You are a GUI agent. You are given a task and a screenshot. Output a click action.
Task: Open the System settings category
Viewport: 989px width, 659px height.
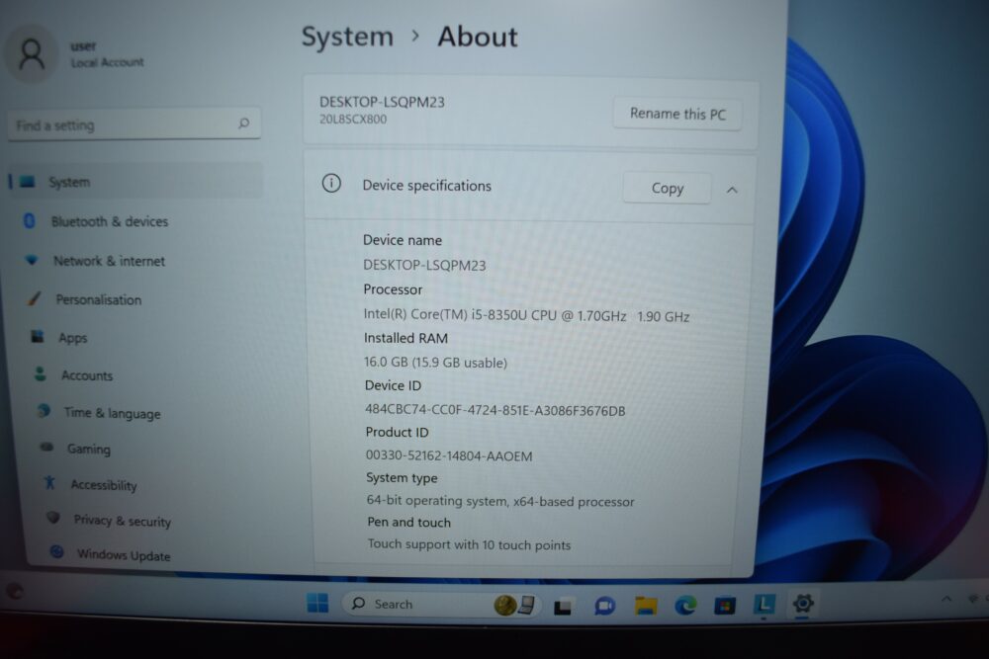click(x=135, y=182)
